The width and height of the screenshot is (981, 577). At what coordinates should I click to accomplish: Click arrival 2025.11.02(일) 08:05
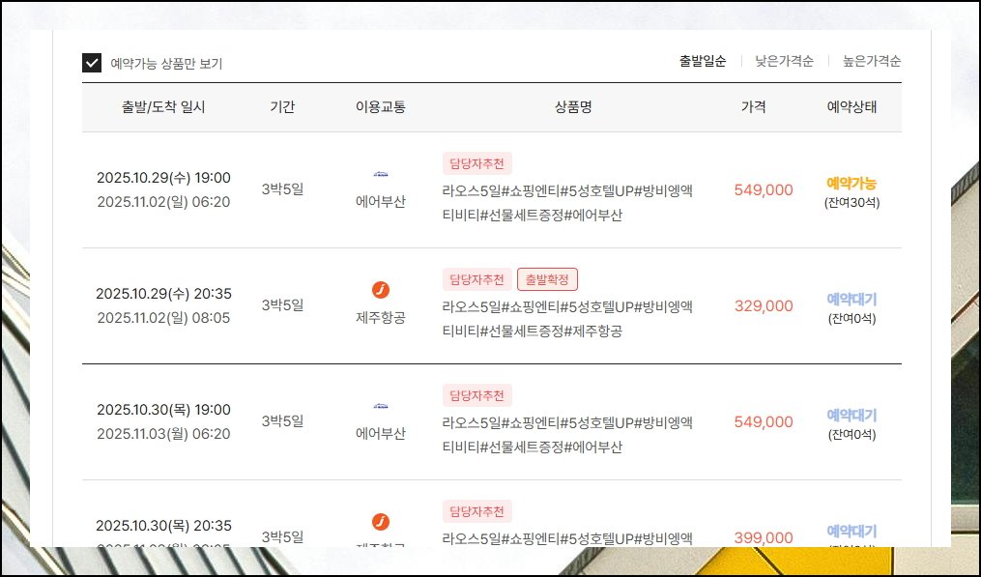(163, 318)
